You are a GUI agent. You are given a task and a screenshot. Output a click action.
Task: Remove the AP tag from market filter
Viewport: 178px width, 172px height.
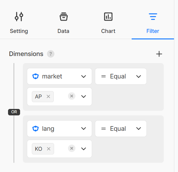coord(48,97)
